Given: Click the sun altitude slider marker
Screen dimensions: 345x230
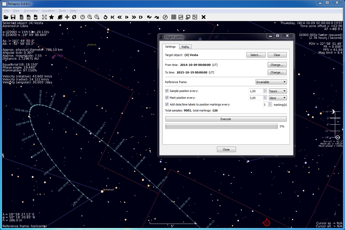Looking at the screenshot, I should (x=337, y=137).
